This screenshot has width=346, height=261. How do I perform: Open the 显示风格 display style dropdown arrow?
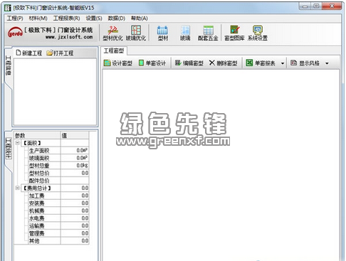[x=327, y=63]
